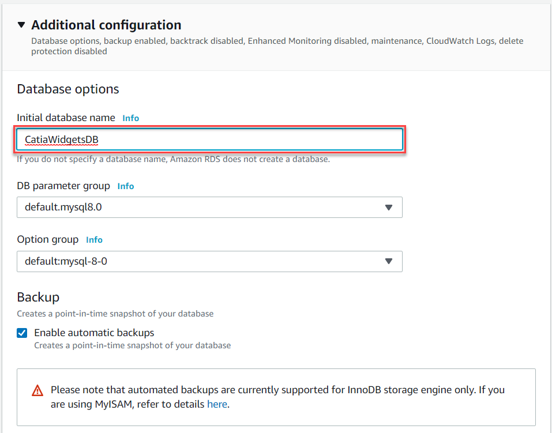Expand the default:mysql-8-0 option group dropdown

209,261
